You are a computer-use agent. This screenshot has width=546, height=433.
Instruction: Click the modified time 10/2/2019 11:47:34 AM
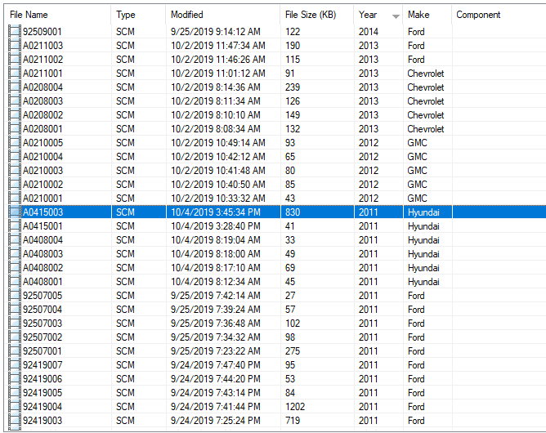pos(218,46)
